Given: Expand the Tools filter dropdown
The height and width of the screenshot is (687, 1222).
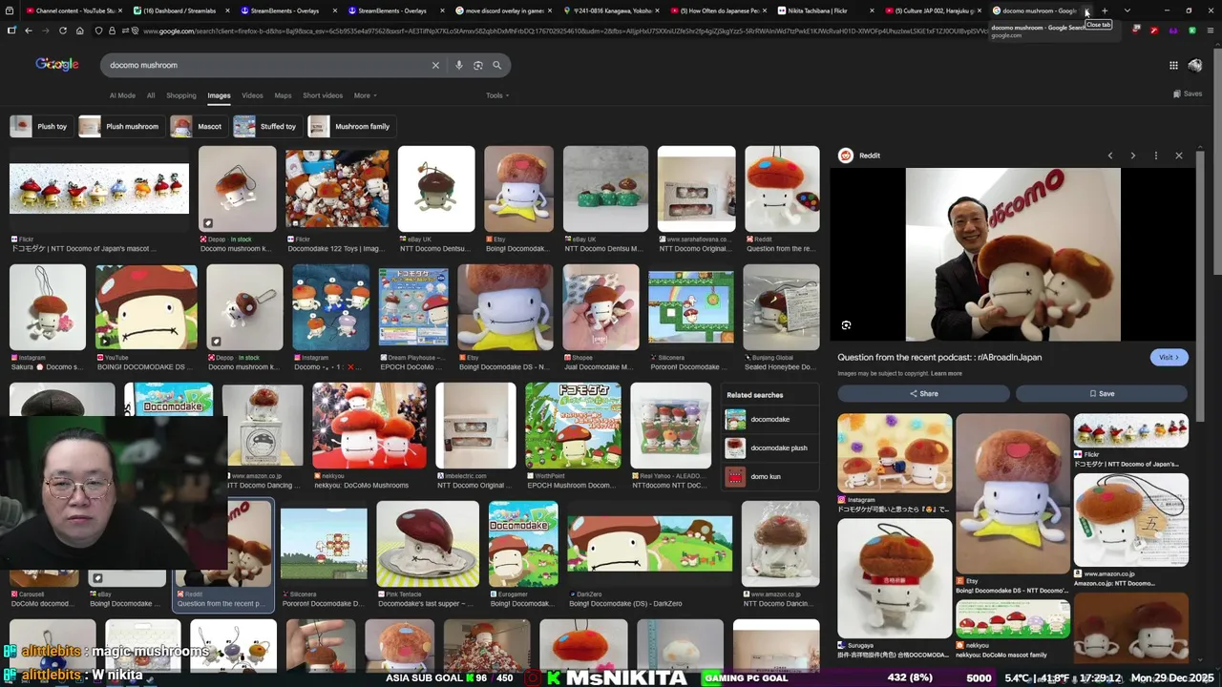Looking at the screenshot, I should pyautogui.click(x=497, y=95).
